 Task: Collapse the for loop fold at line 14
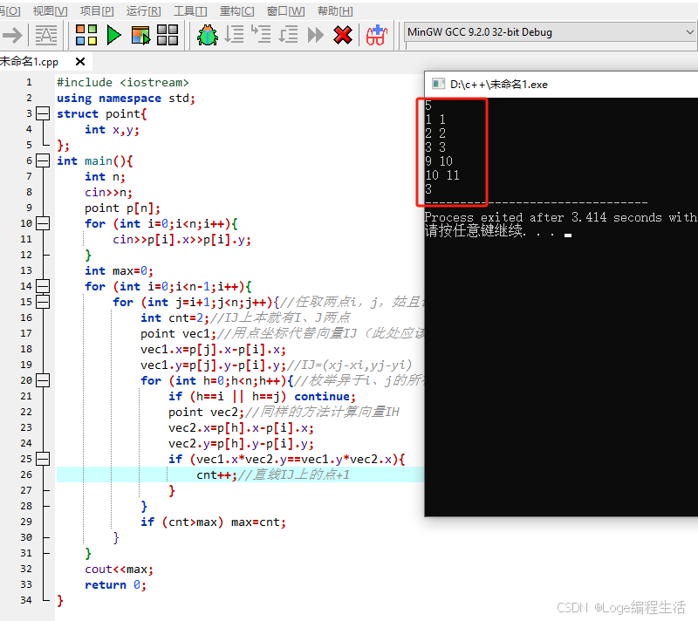point(43,286)
